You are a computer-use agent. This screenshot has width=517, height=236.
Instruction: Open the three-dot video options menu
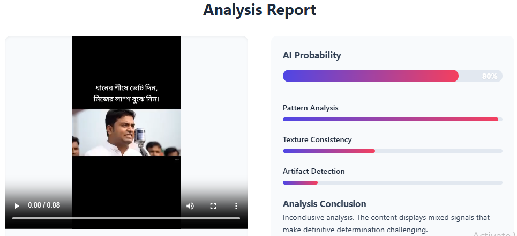(x=236, y=206)
